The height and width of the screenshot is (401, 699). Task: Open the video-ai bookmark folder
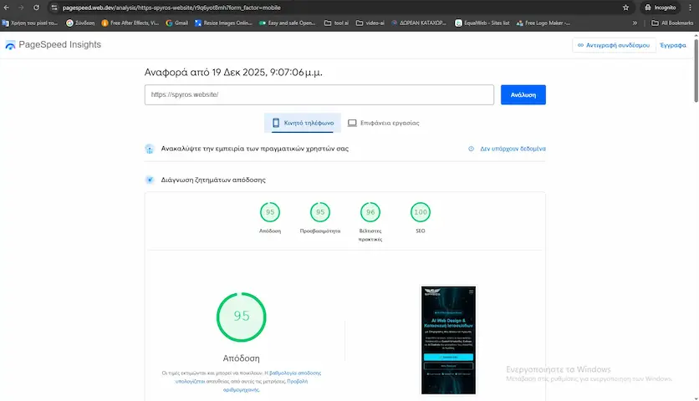[370, 23]
